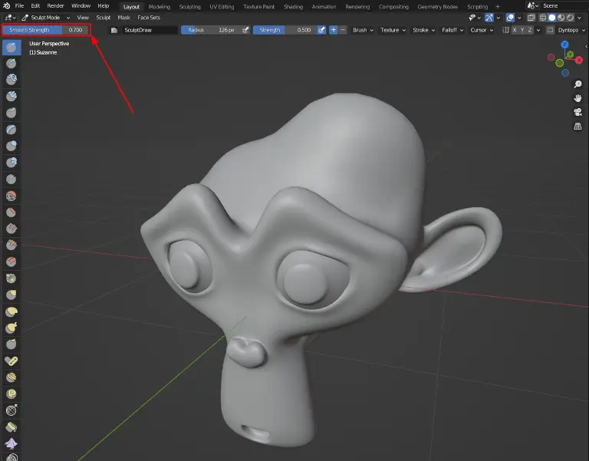Toggle camera view with camera icon
589x461 pixels.
pyautogui.click(x=577, y=112)
